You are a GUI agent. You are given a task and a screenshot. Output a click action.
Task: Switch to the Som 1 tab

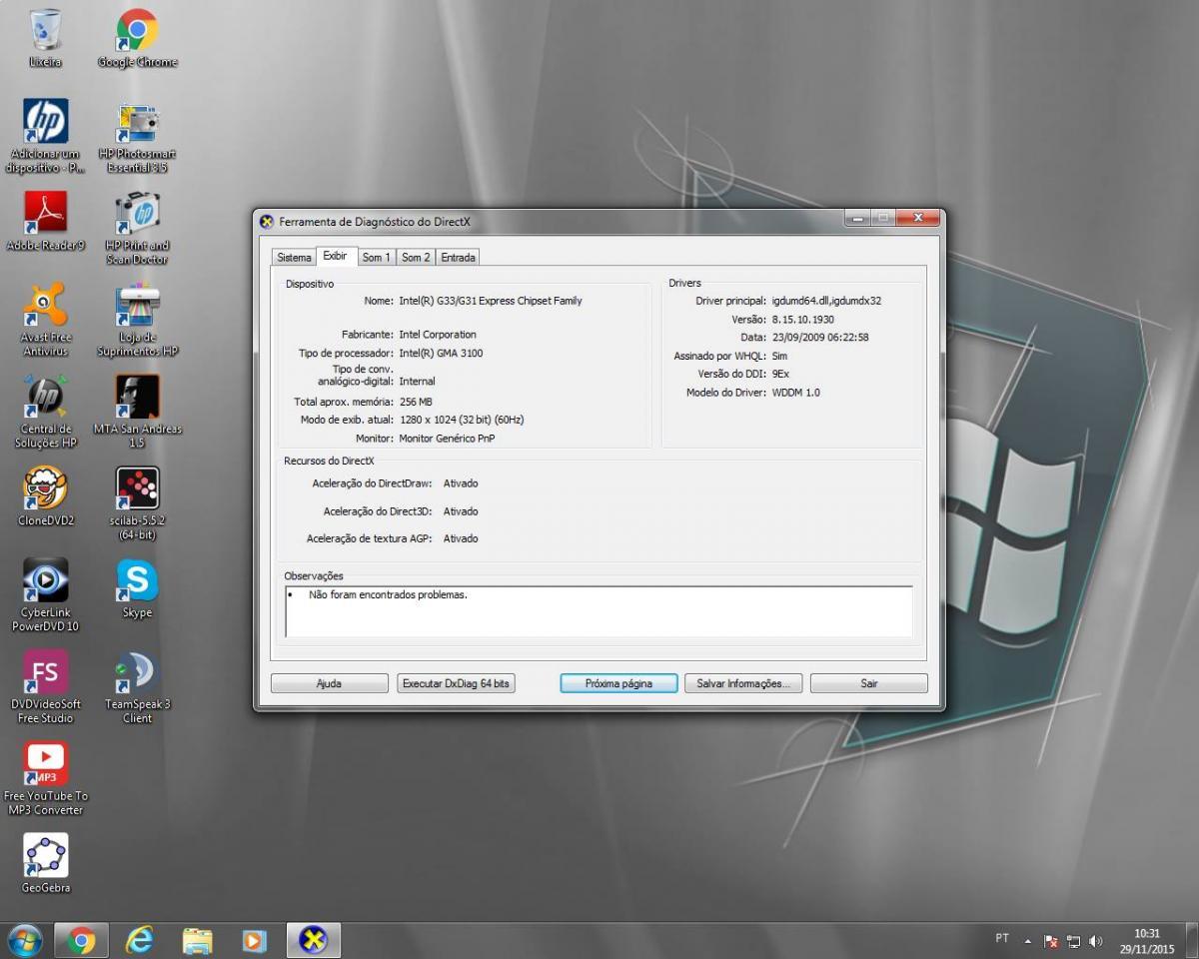point(376,258)
